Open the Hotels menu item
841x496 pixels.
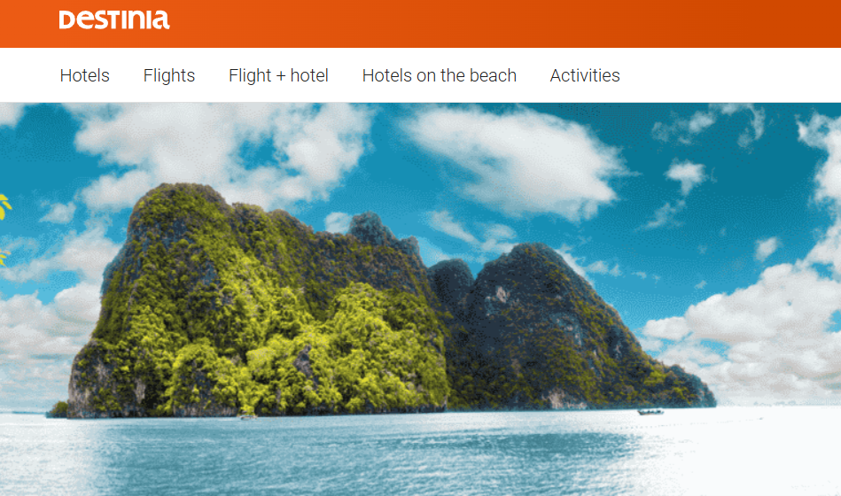click(85, 75)
